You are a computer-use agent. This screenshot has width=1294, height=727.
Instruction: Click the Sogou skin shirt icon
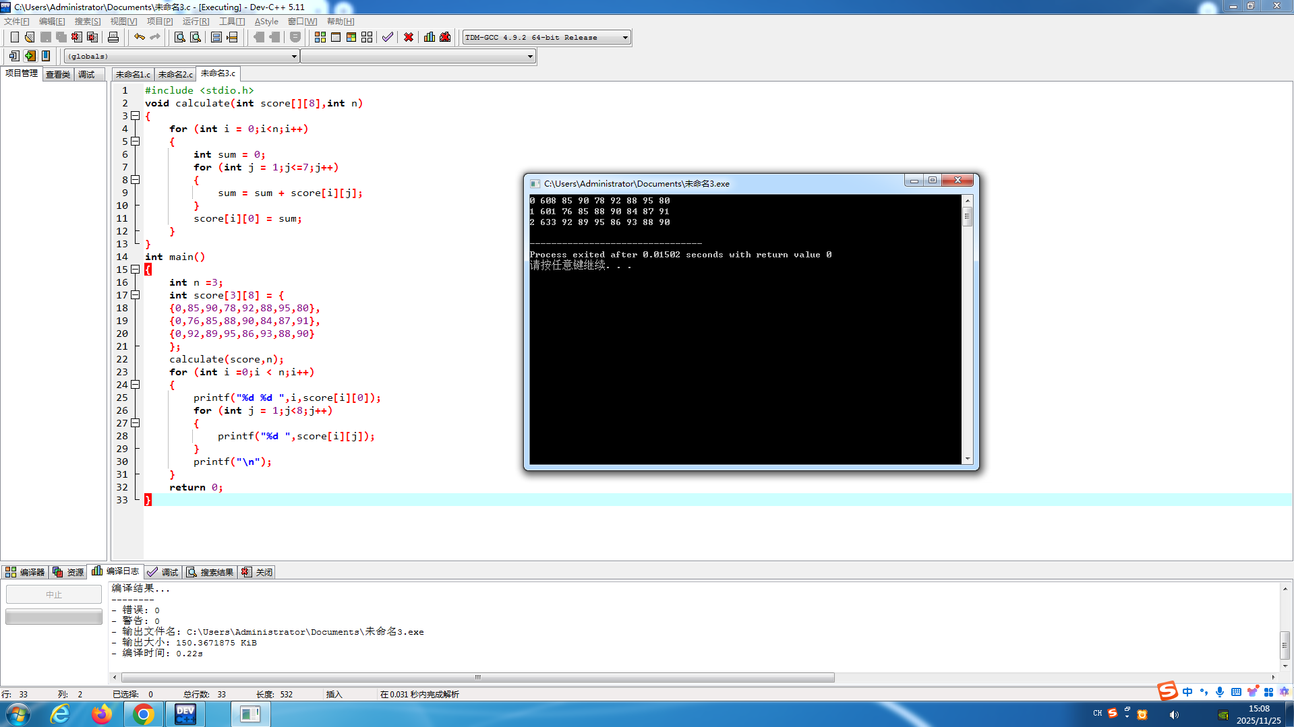coord(1252,692)
